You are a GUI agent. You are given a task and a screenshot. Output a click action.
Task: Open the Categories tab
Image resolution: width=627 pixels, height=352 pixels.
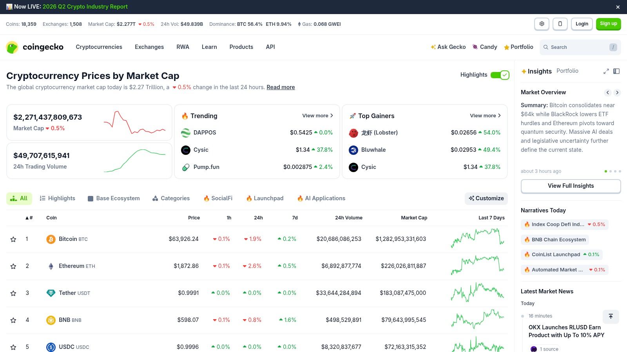171,199
